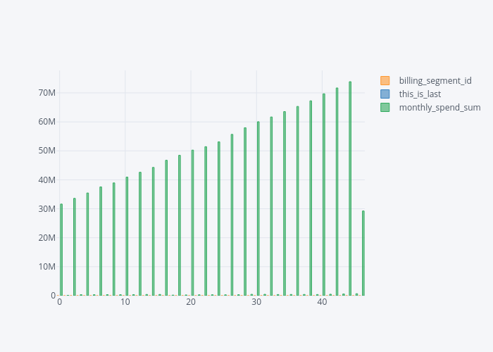Click the green monthly_spend_sum legend swatch
This screenshot has height=352, width=493.
coord(385,108)
